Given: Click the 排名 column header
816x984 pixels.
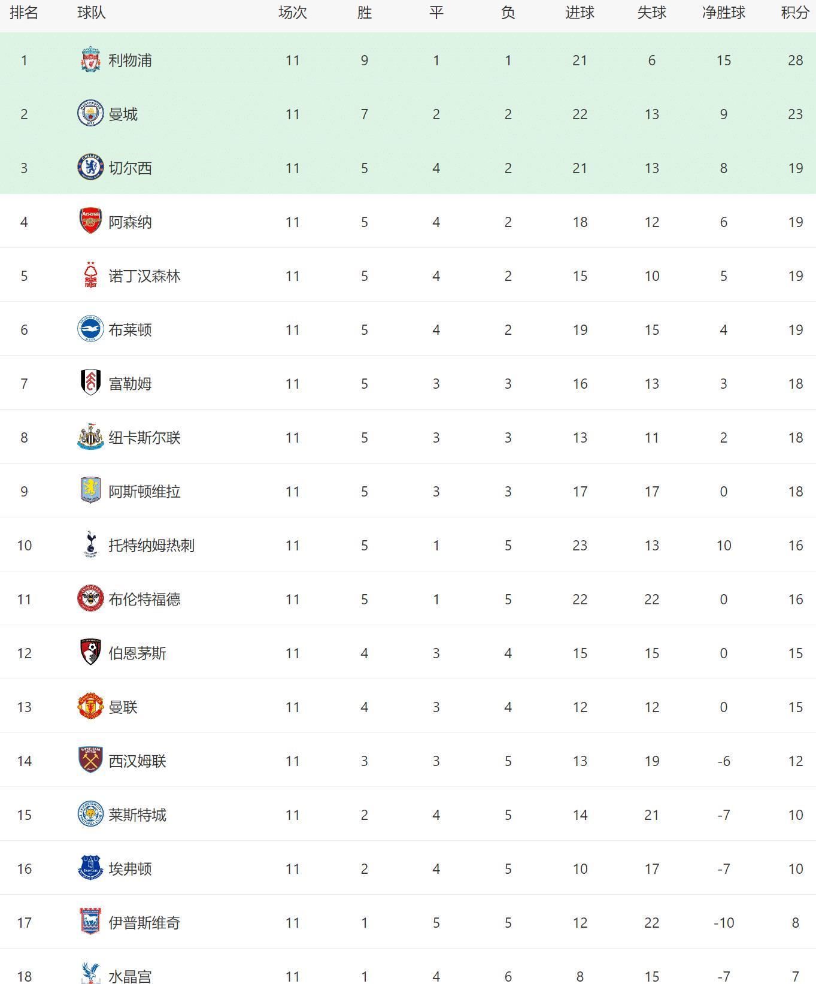Looking at the screenshot, I should (x=24, y=13).
